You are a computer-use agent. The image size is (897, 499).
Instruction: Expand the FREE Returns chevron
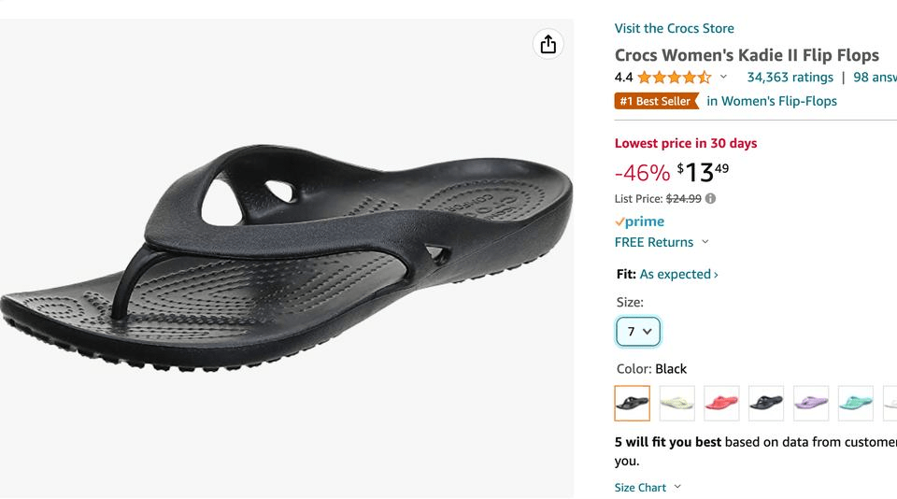[x=705, y=242]
